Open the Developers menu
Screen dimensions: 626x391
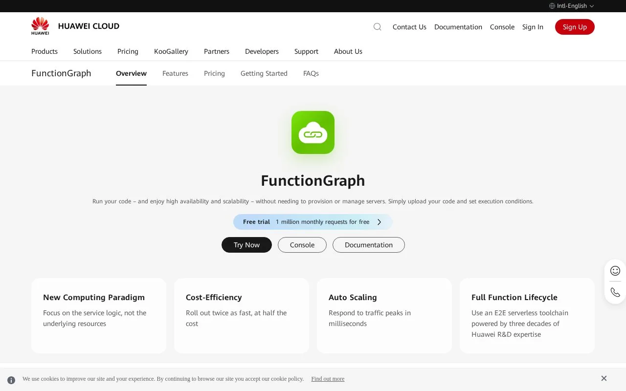[262, 51]
